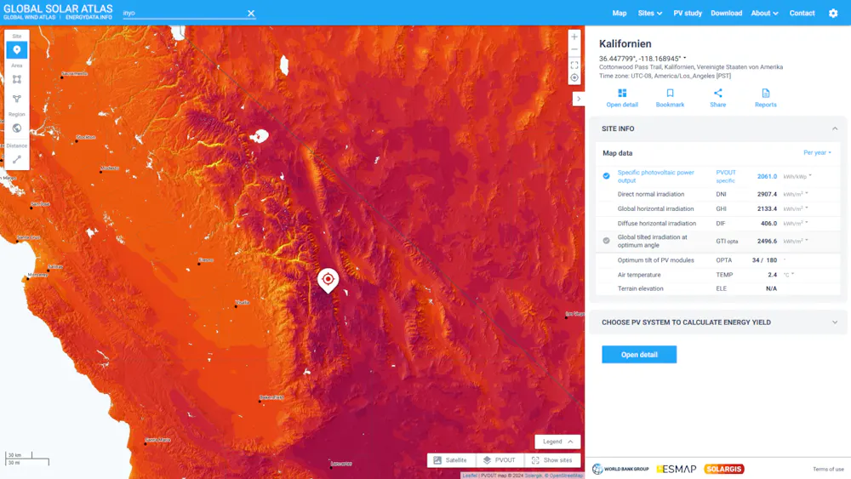Go to Map in navigation
This screenshot has width=851, height=479.
pyautogui.click(x=620, y=13)
